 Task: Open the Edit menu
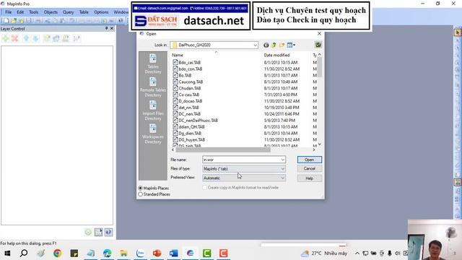[20, 12]
